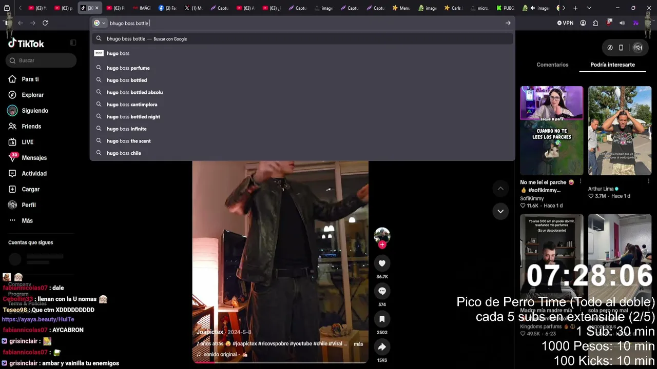The image size is (657, 369).
Task: Select 'hugo boss bottled night' suggestion
Action: (303, 117)
